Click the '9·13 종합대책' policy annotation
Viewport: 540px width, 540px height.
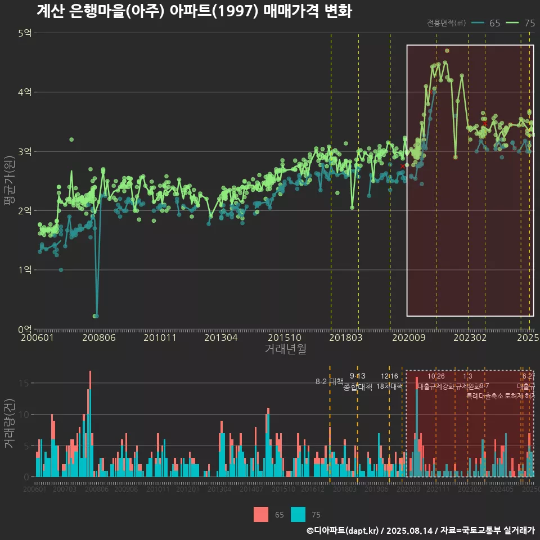[x=358, y=381]
